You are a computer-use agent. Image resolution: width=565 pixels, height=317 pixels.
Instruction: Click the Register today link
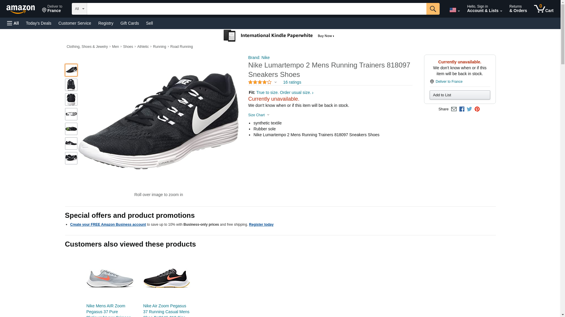click(261, 225)
